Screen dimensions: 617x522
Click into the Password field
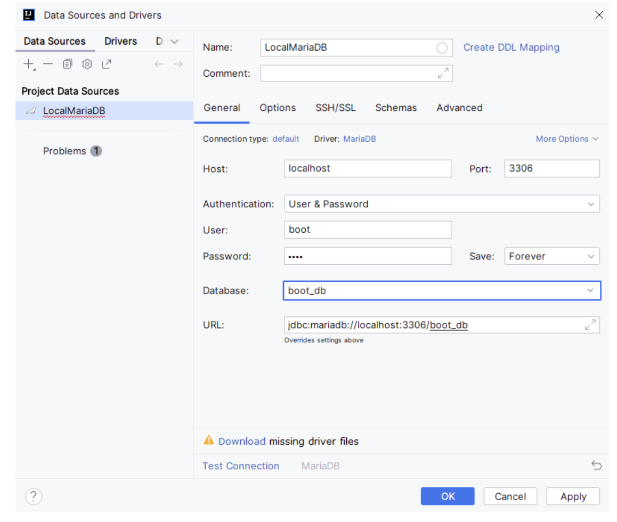click(x=368, y=256)
